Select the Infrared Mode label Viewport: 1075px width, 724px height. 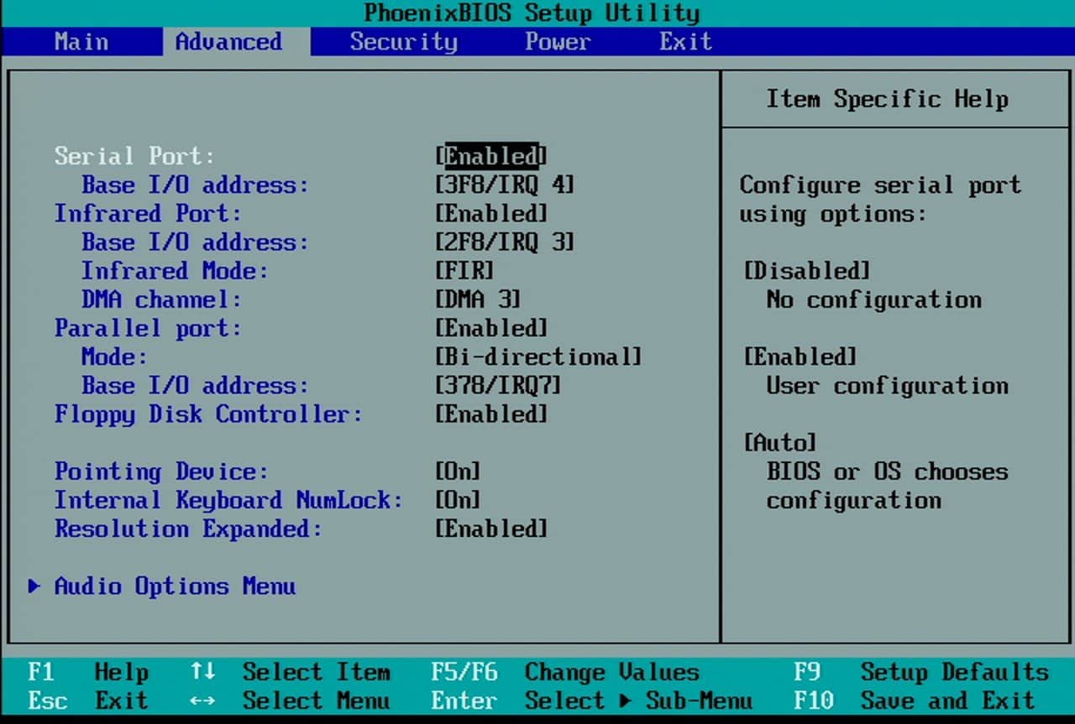point(175,270)
